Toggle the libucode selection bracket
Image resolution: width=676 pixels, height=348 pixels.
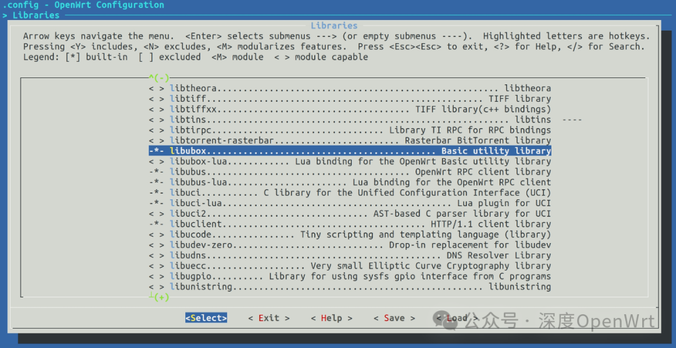(156, 235)
